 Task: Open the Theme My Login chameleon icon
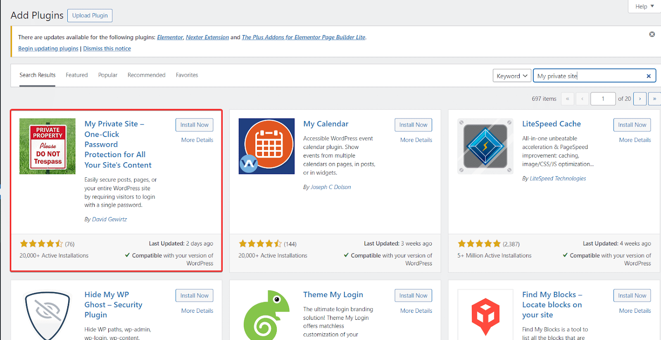tap(266, 315)
